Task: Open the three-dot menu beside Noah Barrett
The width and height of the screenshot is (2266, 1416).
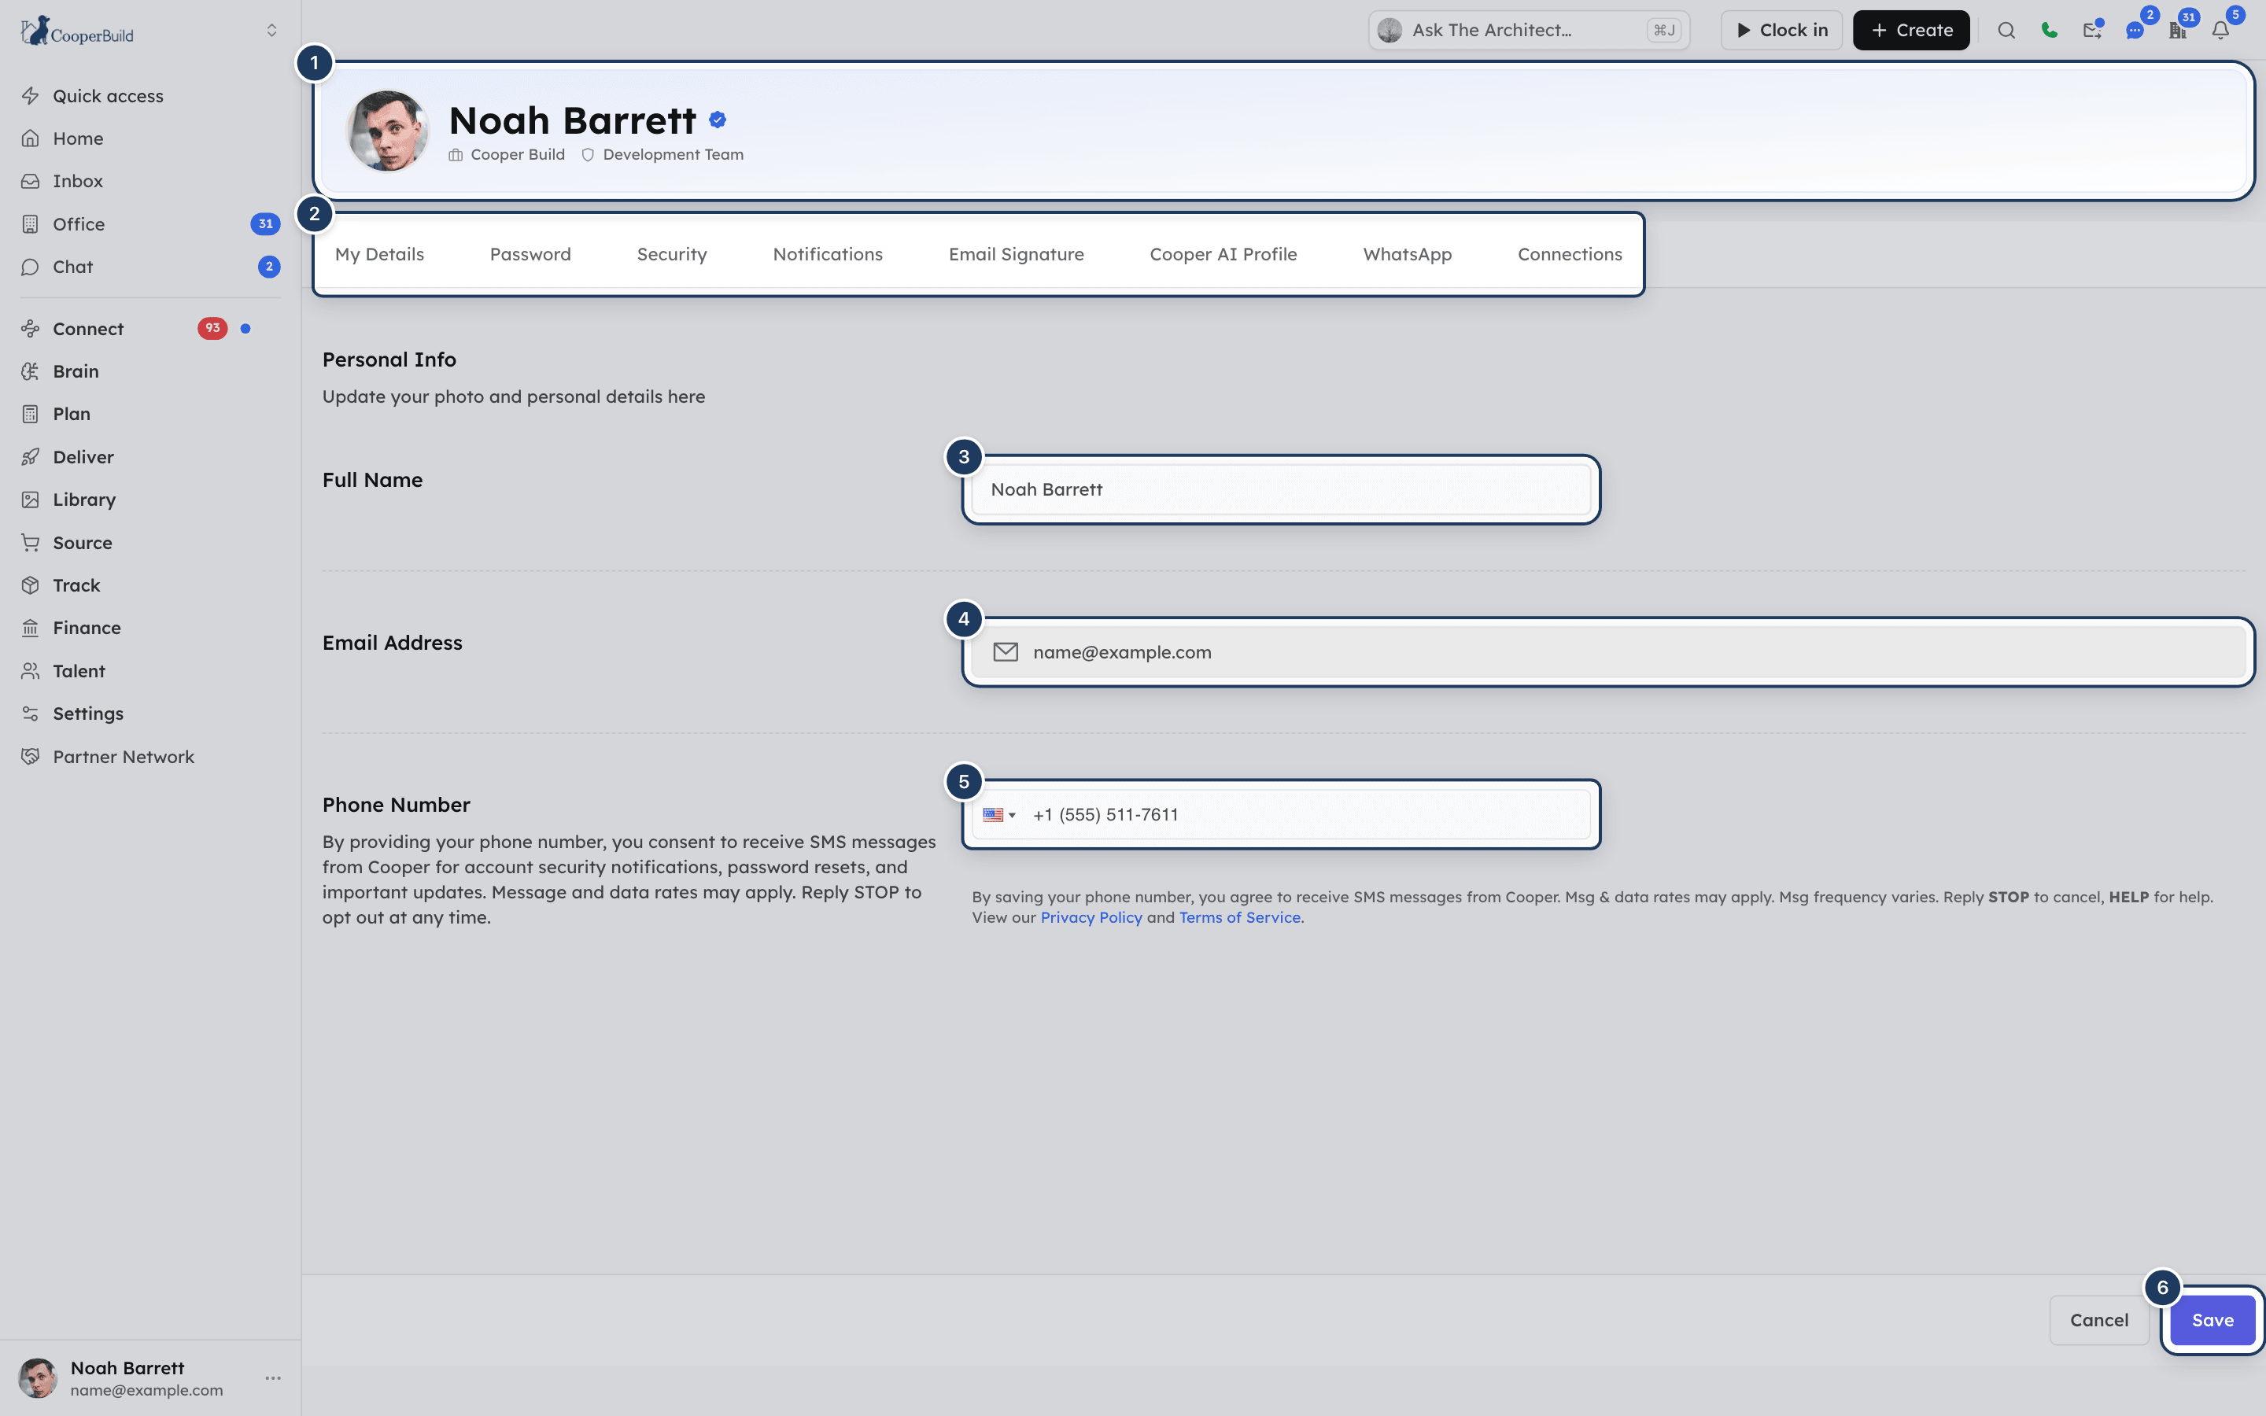Action: pyautogui.click(x=272, y=1377)
